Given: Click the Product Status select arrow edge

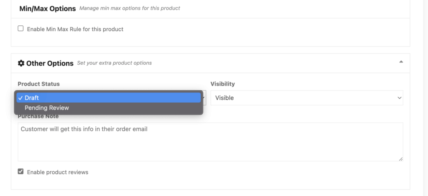Looking at the screenshot, I should [204, 98].
